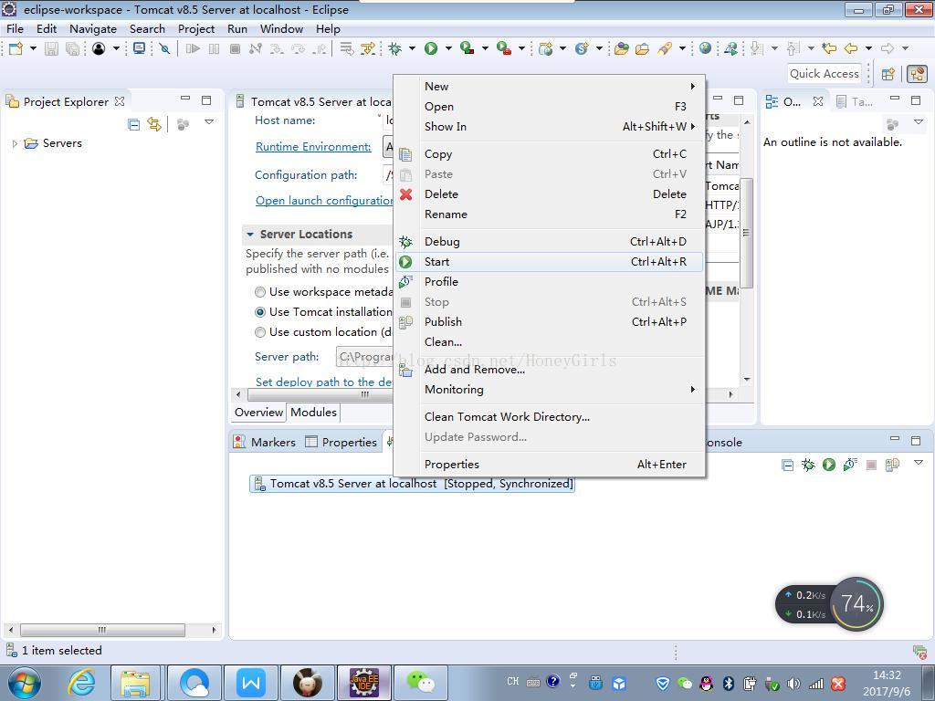
Task: Choose Properties from the context menu
Action: click(x=549, y=465)
